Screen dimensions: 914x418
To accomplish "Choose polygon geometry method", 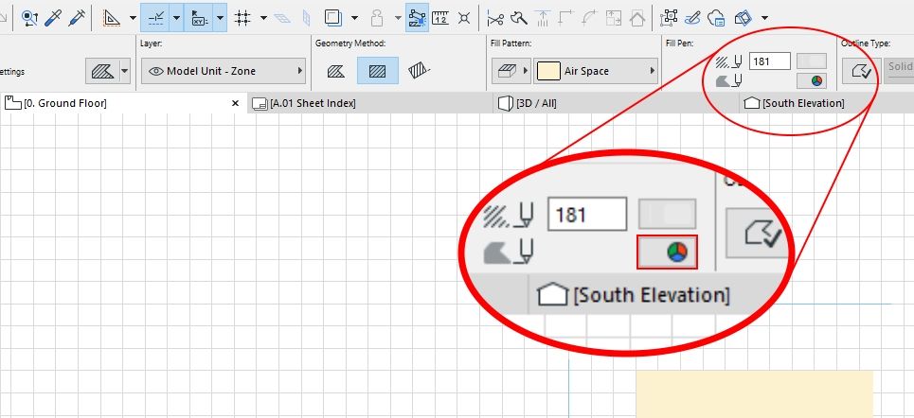I will (335, 71).
